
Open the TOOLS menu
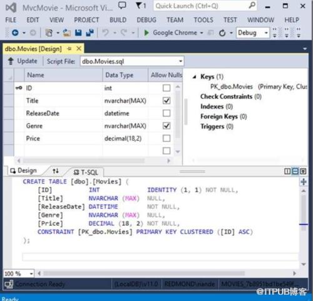[x=203, y=20]
